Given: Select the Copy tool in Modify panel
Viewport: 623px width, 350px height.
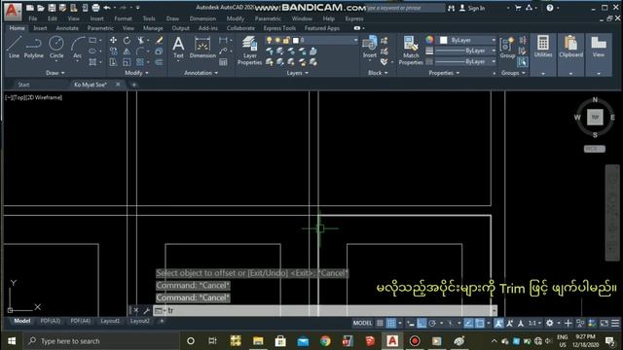Looking at the screenshot, I should pyautogui.click(x=113, y=52).
